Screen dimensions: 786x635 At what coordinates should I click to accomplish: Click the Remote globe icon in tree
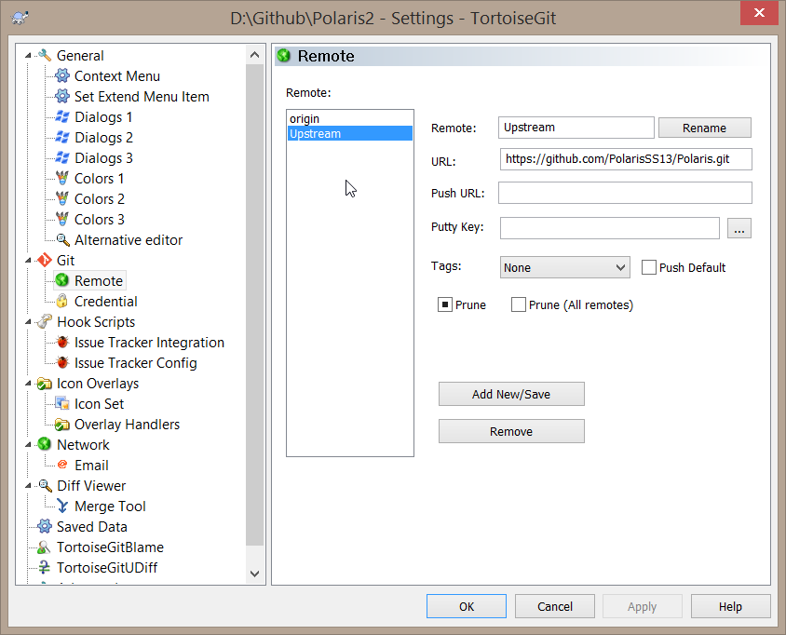62,280
